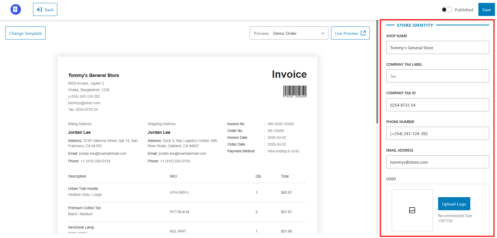Screen dimensions: 497x238
Task: Open the Preview Demo Order dropdown
Action: [289, 33]
